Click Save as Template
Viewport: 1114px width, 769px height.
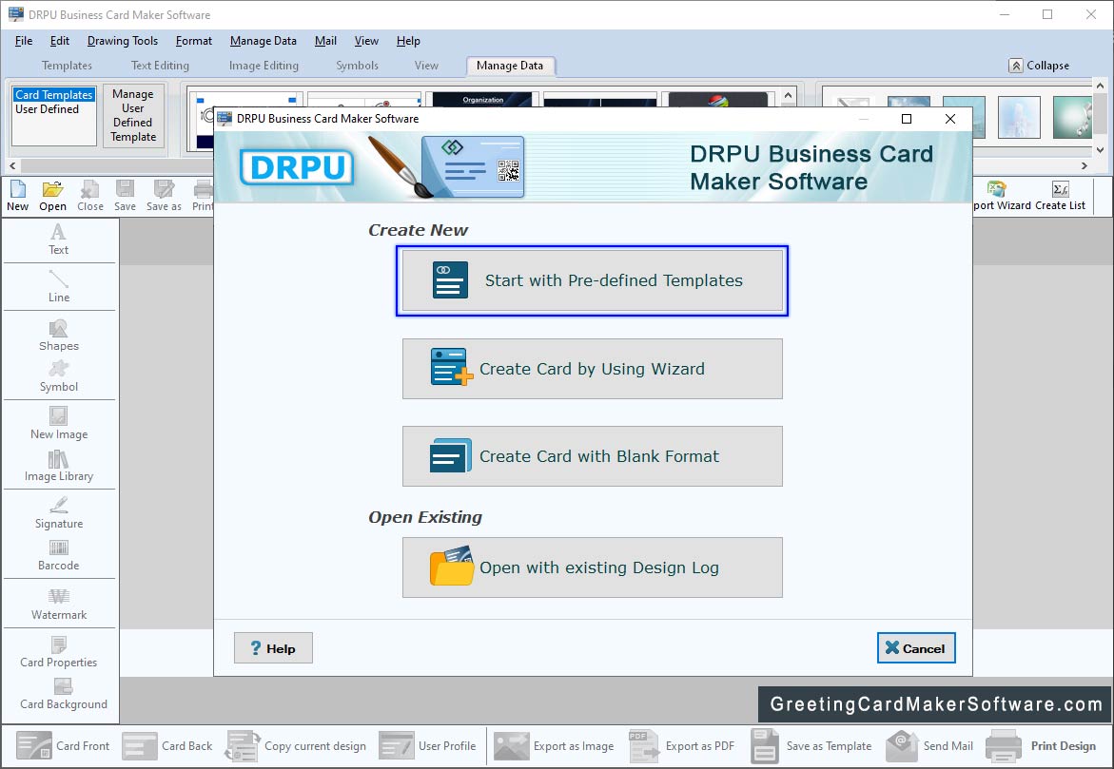tap(811, 745)
